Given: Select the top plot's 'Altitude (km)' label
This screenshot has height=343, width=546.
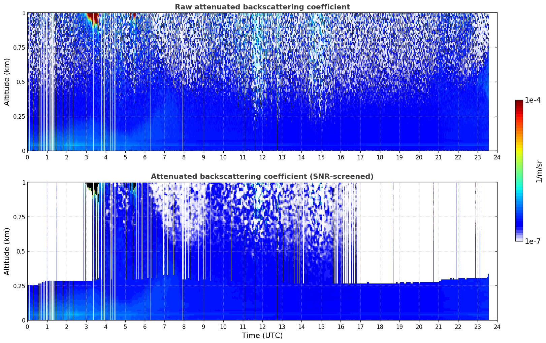Looking at the screenshot, I should (7, 82).
